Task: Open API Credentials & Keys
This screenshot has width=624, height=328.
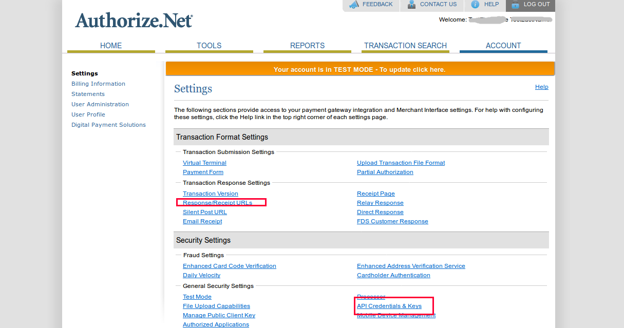Action: pos(389,306)
